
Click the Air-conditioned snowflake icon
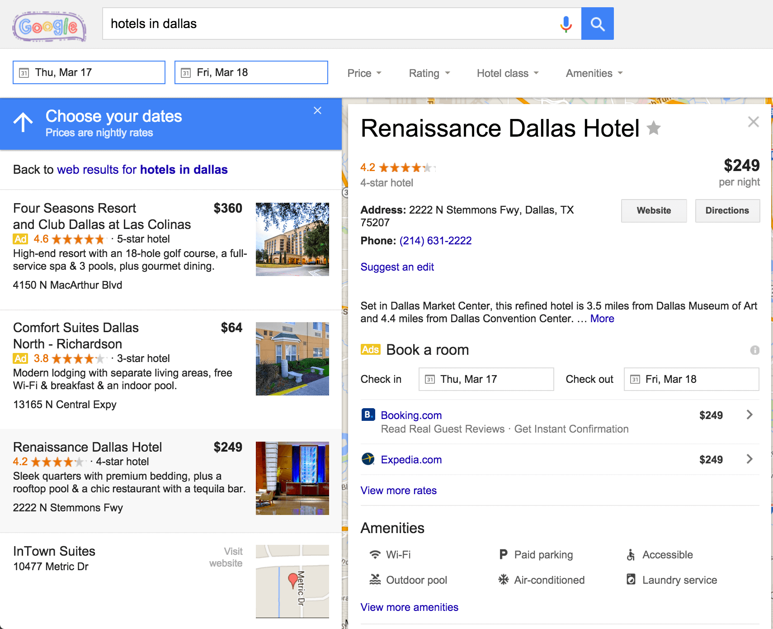tap(503, 580)
